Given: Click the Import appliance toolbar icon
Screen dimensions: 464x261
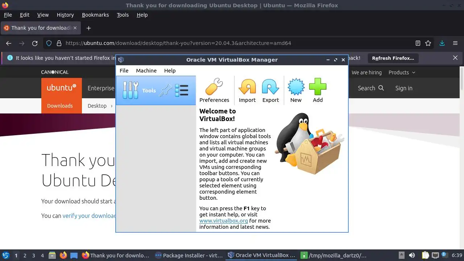Looking at the screenshot, I should coord(247,90).
